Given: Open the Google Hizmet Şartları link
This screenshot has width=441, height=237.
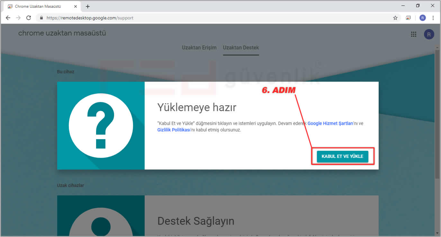Looking at the screenshot, I should 331,123.
